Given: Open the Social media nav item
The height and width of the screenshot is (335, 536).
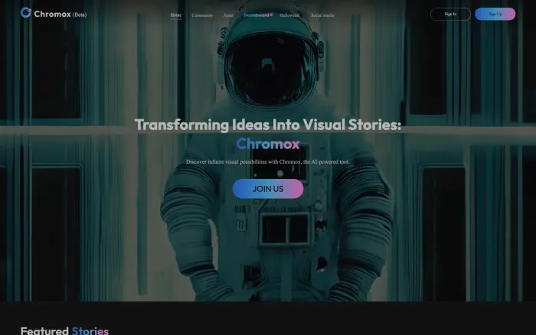Looking at the screenshot, I should (322, 15).
